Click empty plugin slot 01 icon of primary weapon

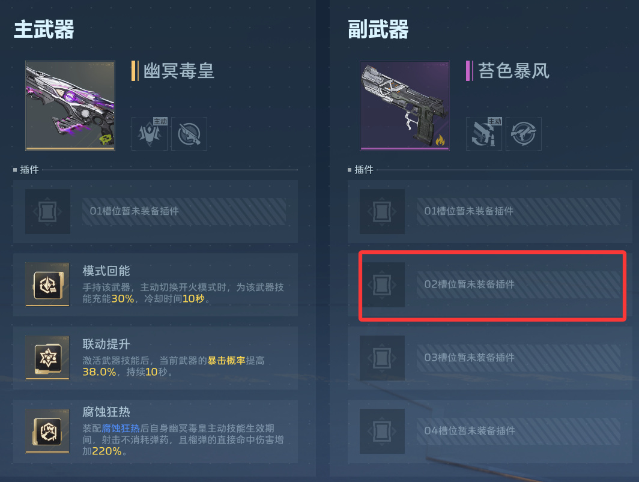(x=47, y=211)
